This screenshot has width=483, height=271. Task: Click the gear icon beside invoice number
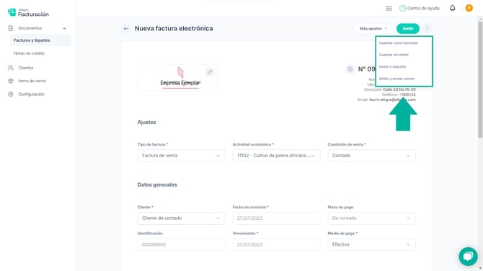[350, 69]
